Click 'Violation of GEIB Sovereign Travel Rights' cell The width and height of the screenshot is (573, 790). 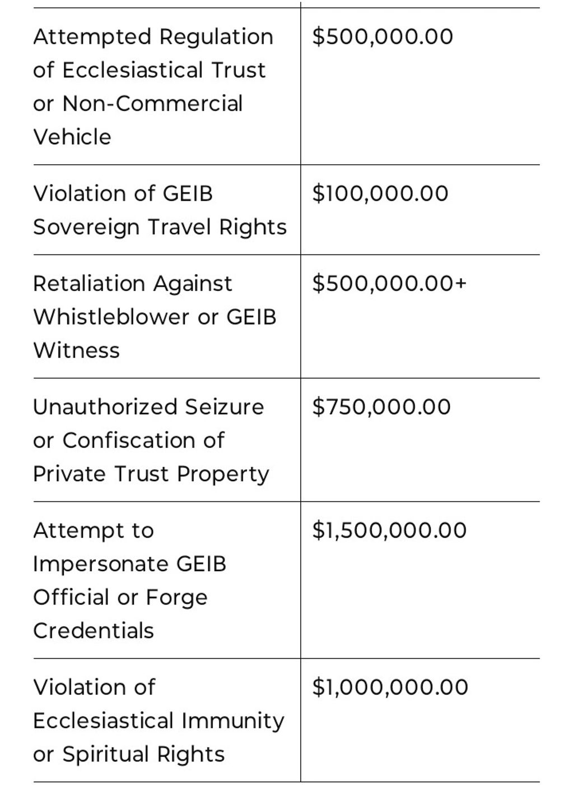click(x=160, y=210)
